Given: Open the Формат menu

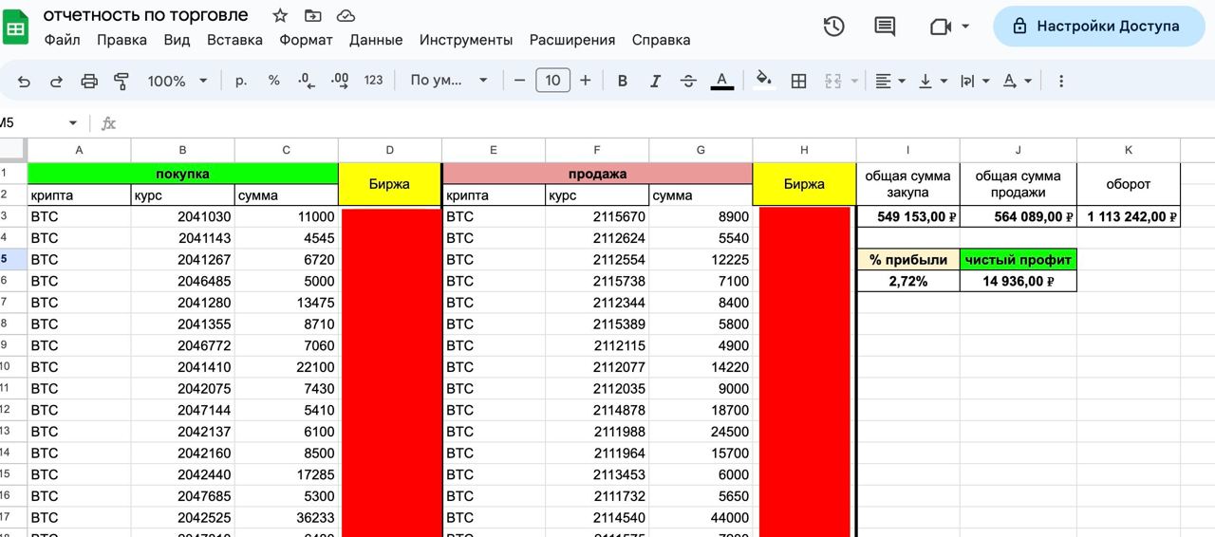Looking at the screenshot, I should click(x=306, y=40).
